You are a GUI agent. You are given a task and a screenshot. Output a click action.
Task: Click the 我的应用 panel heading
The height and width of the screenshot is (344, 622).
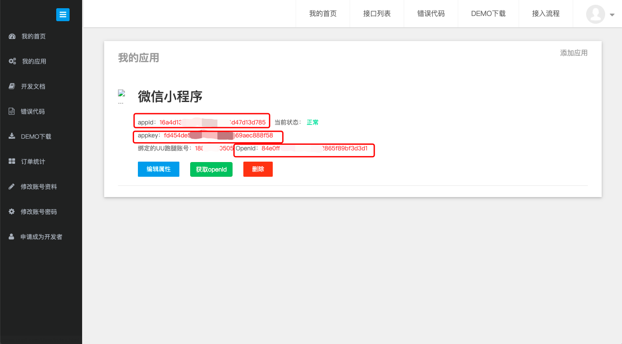point(138,57)
